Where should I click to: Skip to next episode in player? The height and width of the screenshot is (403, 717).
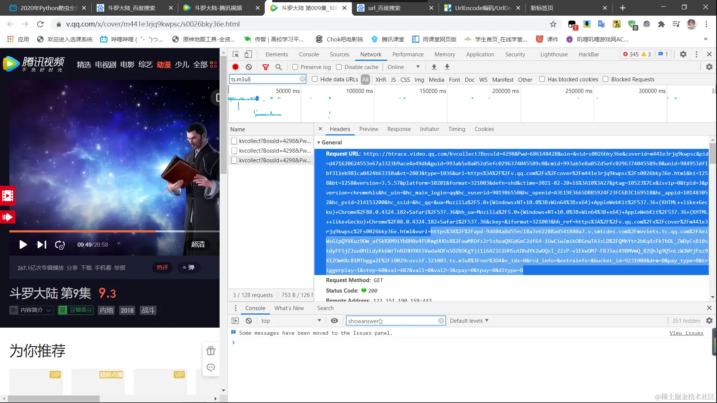pos(41,245)
